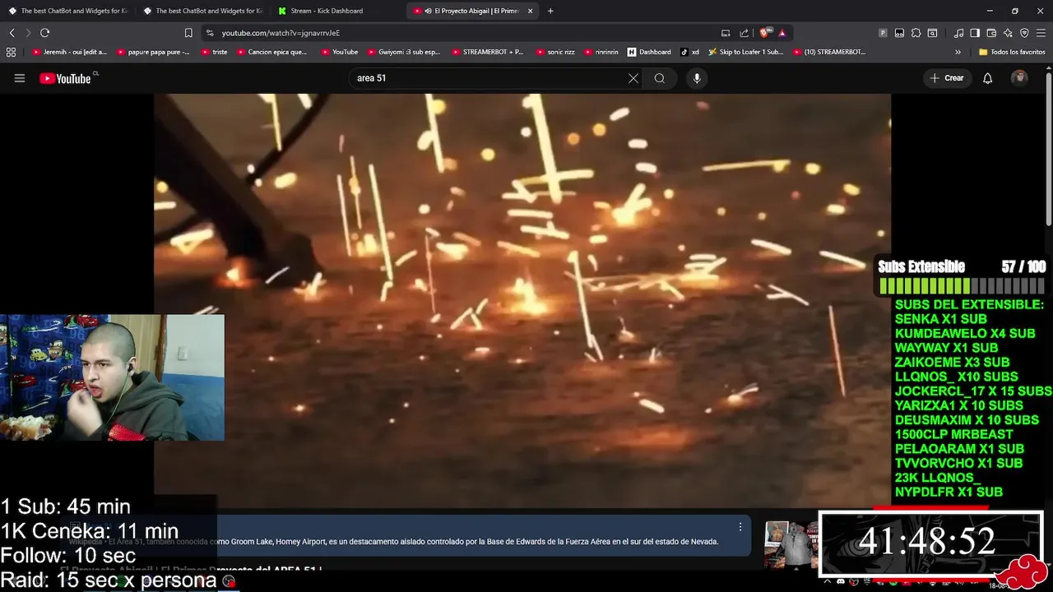The image size is (1053, 592).
Task: Open Brave VPN shield icon
Action: pyautogui.click(x=1024, y=33)
